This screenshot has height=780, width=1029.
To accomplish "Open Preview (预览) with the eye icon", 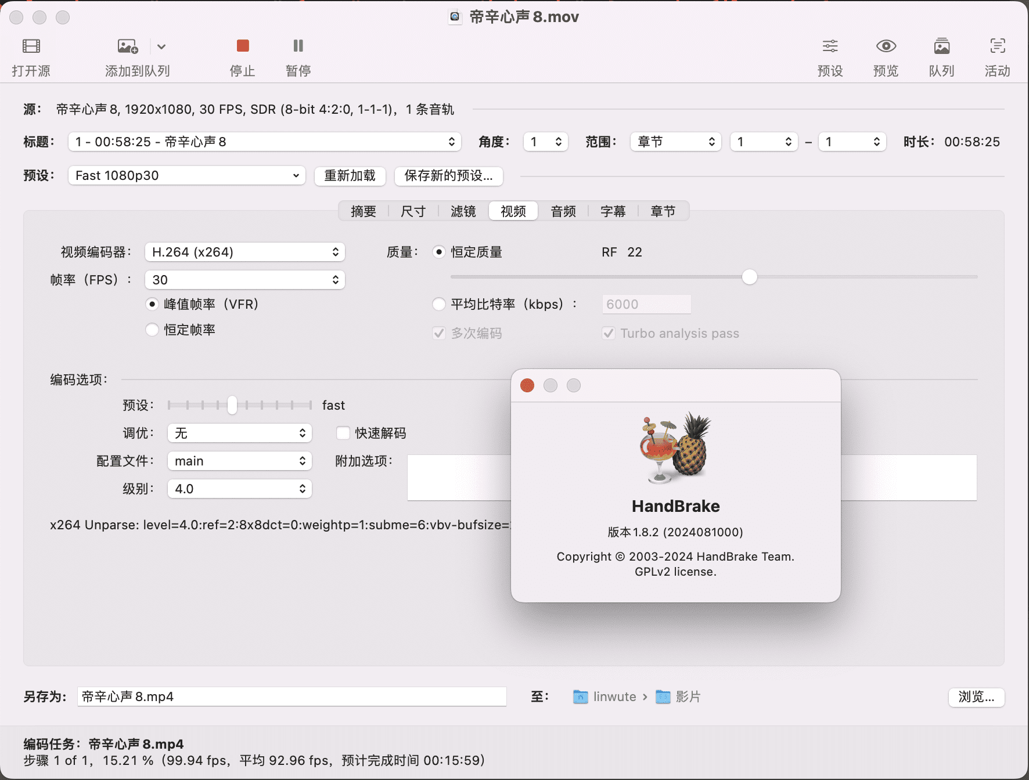I will [x=886, y=46].
